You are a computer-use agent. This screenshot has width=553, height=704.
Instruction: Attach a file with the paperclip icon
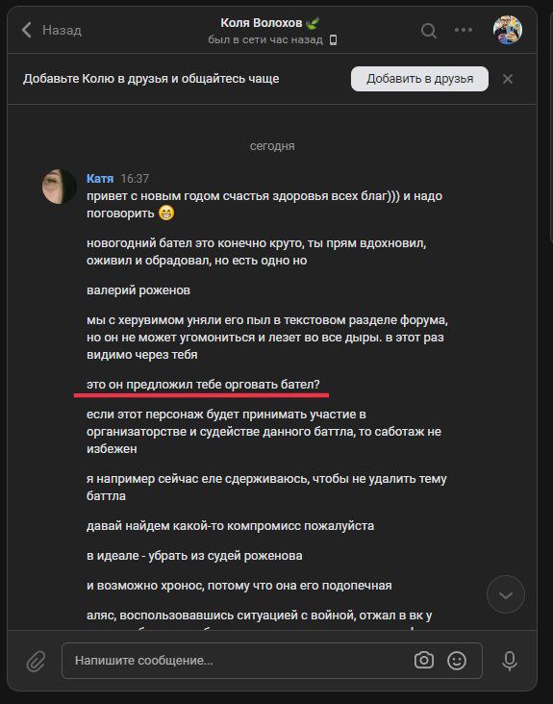pos(36,661)
